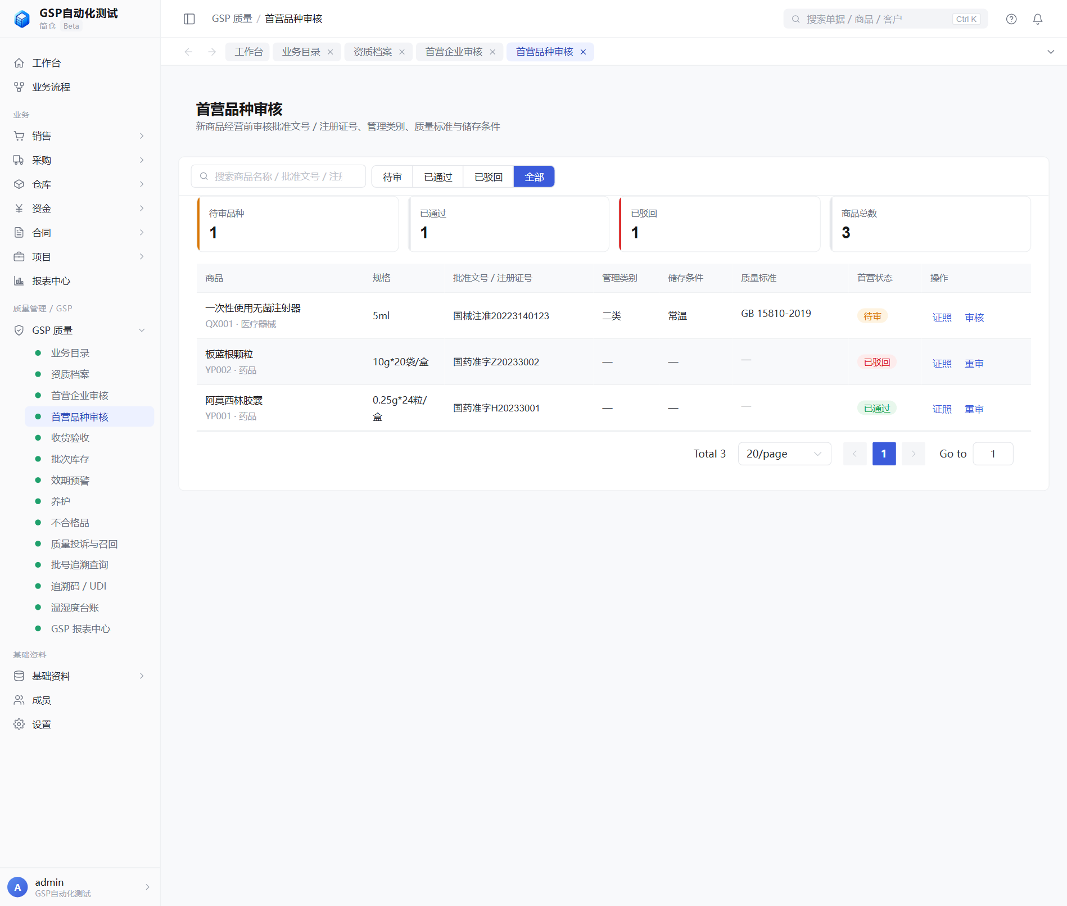Open the 20/page page size dropdown
Image resolution: width=1067 pixels, height=906 pixels.
(x=785, y=454)
